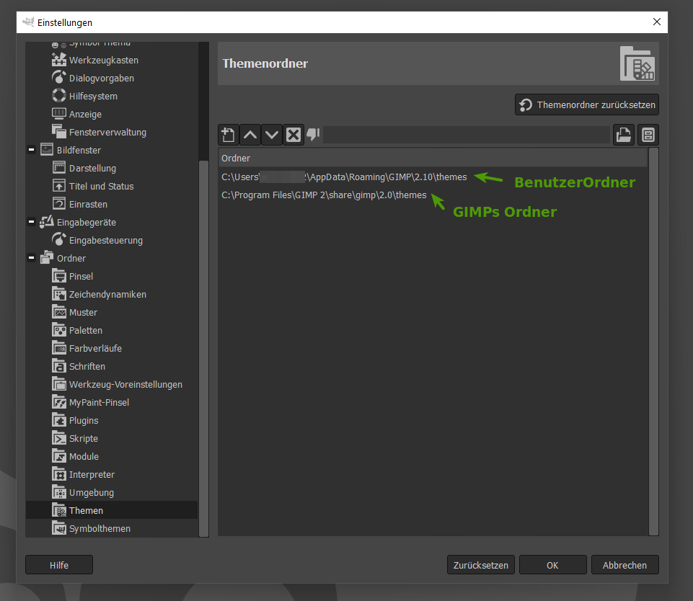Viewport: 693px width, 601px height.
Task: Show folder in file manager icon
Action: (x=648, y=135)
